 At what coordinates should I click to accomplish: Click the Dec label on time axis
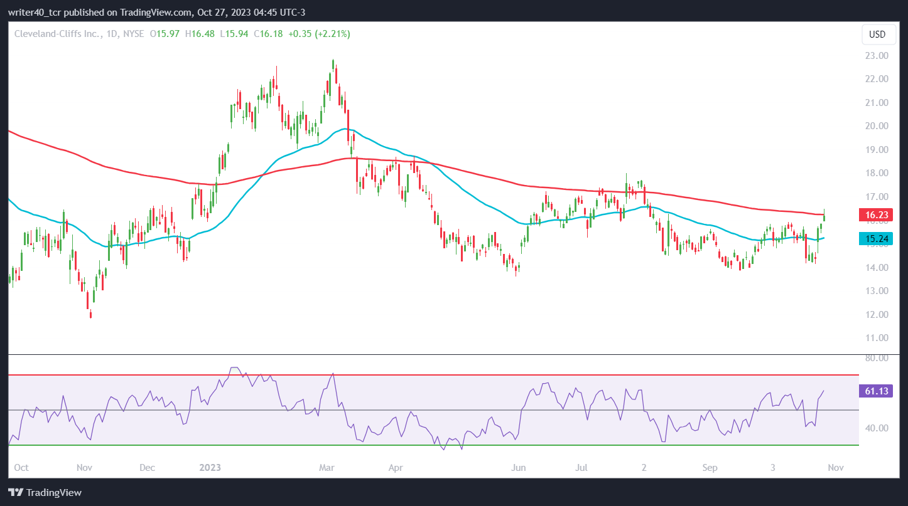tap(147, 468)
